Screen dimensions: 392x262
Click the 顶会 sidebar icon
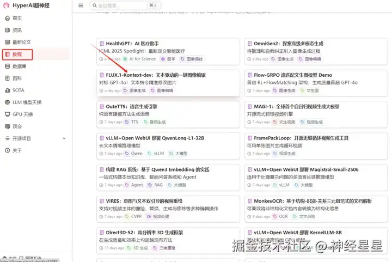pyautogui.click(x=8, y=126)
